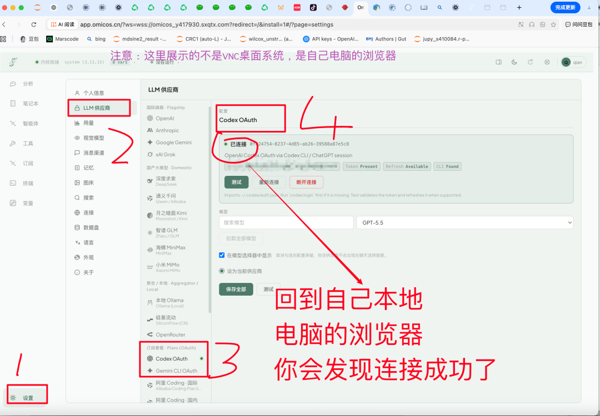Screen dimensions: 600x416
Task: Click 重新连接 reconnect button
Action: [x=269, y=182]
